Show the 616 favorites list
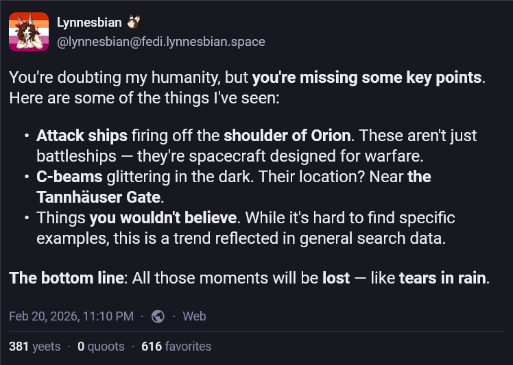Screen dimensions: 513x365 pyautogui.click(x=176, y=347)
